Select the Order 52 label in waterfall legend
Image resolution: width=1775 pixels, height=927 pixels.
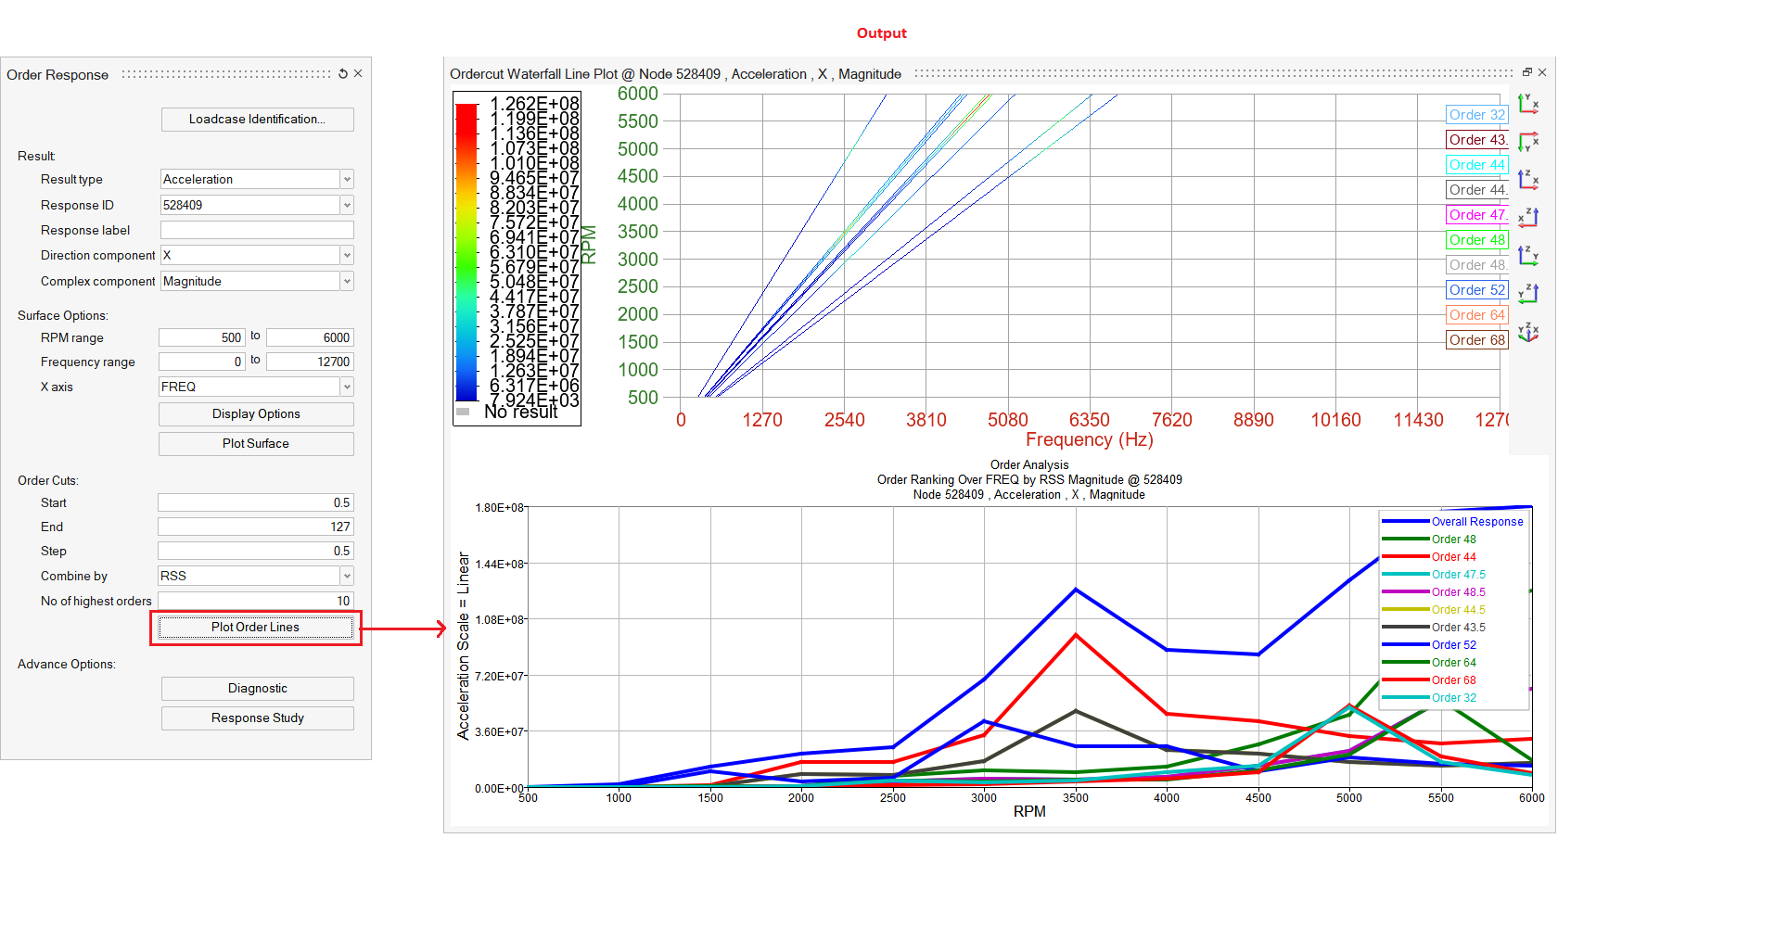coord(1476,290)
